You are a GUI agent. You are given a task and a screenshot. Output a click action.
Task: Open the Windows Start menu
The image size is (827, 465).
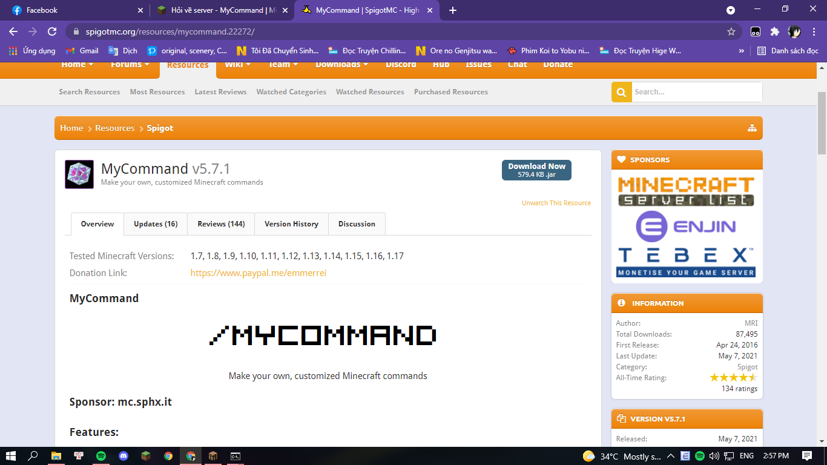point(11,456)
